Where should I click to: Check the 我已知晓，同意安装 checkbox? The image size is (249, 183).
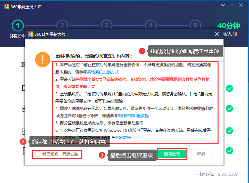pyautogui.click(x=38, y=154)
